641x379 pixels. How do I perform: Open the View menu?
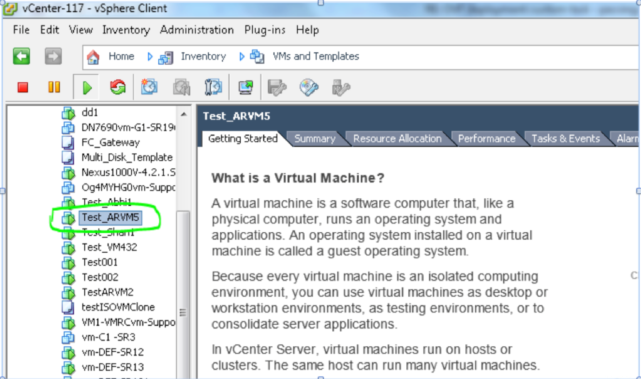click(81, 30)
